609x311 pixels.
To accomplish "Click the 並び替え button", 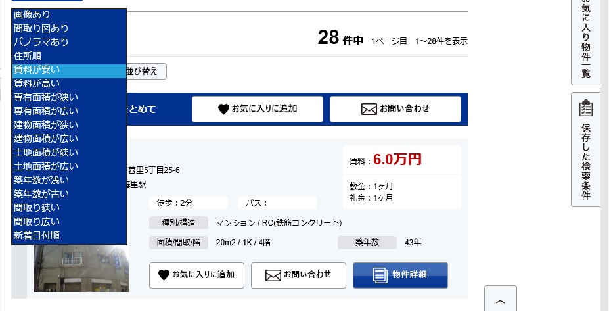I will pos(147,72).
